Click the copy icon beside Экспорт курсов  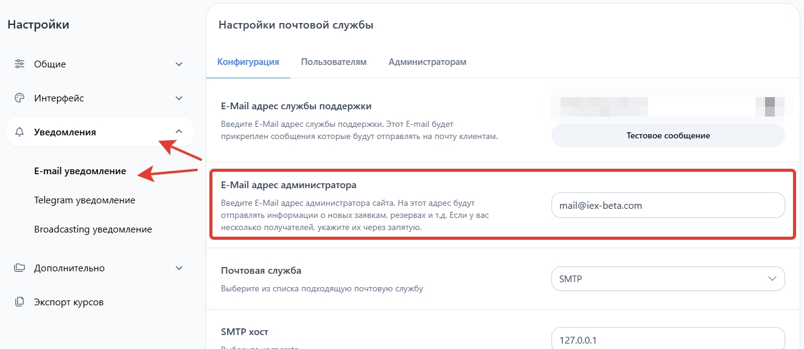tap(19, 302)
